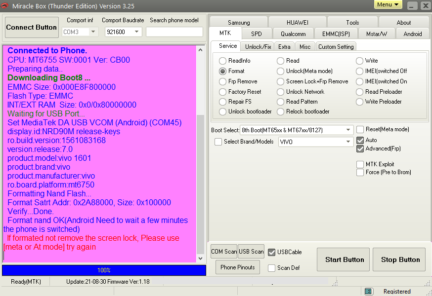Expand the VIVO brand dropdown
Screen dimensions: 432x296
click(x=348, y=142)
